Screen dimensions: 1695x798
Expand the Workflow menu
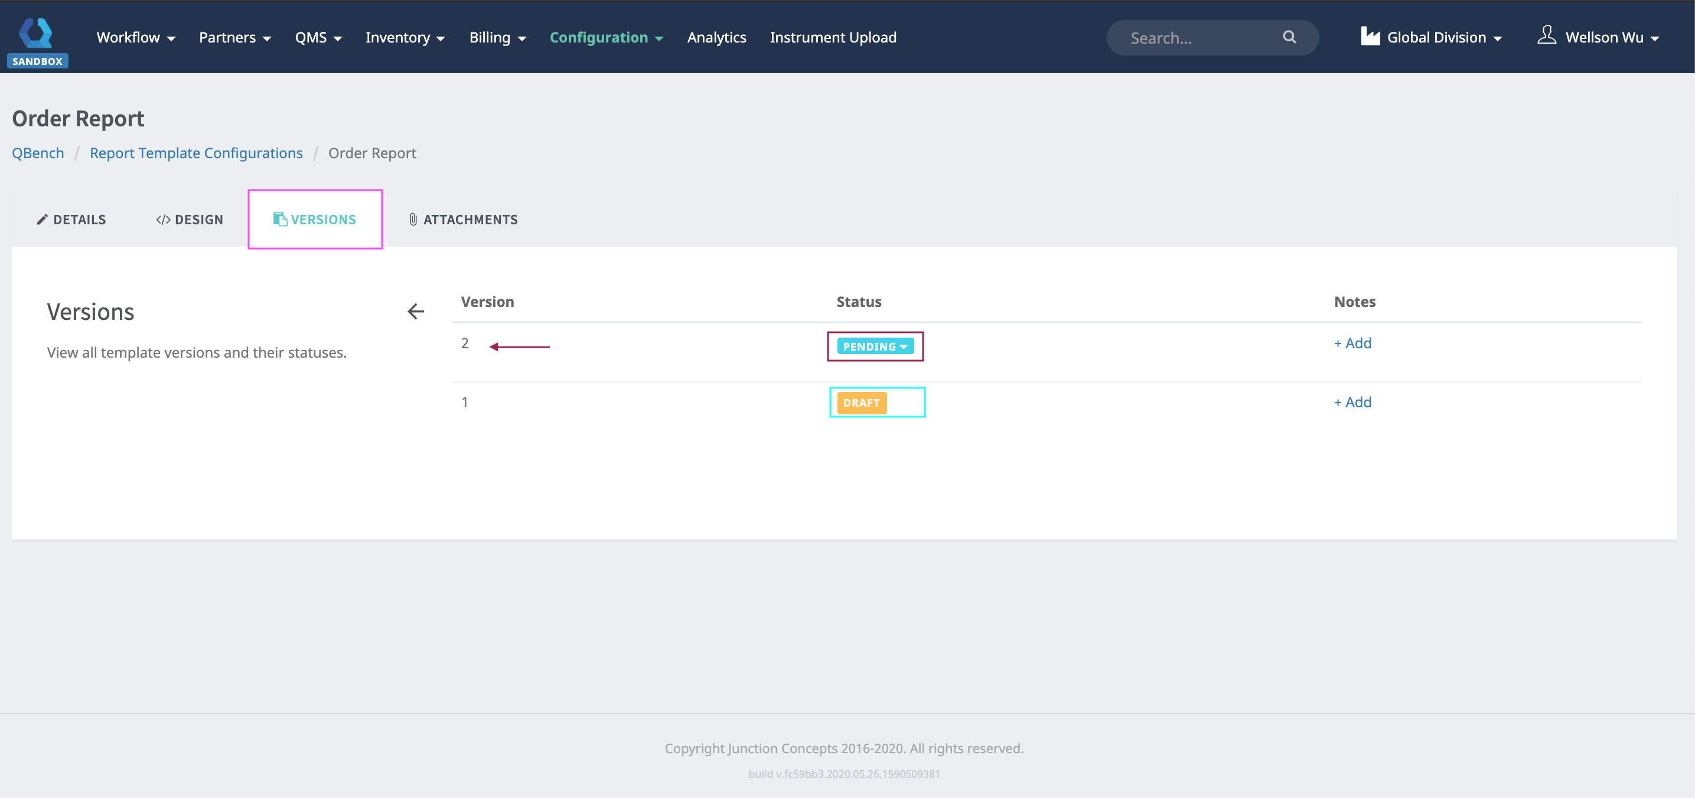(136, 37)
